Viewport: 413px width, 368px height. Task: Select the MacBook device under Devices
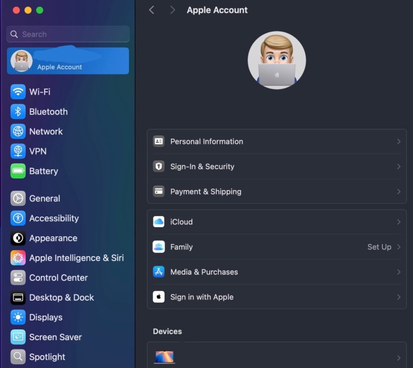coord(165,357)
